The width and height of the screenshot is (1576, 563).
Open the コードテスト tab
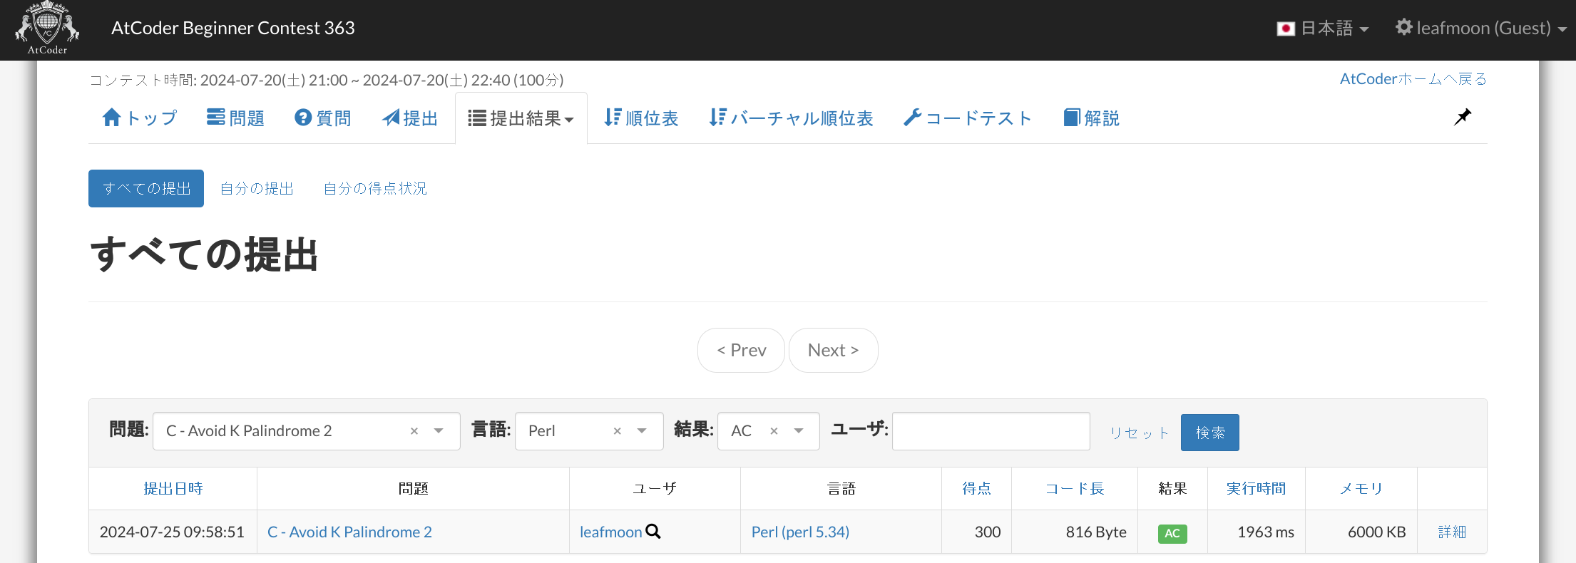(x=968, y=118)
